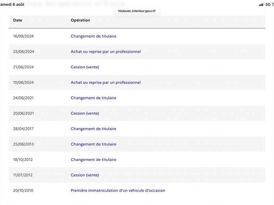
Task: Tap the Samedi 8 août date
Action: tap(12, 4)
